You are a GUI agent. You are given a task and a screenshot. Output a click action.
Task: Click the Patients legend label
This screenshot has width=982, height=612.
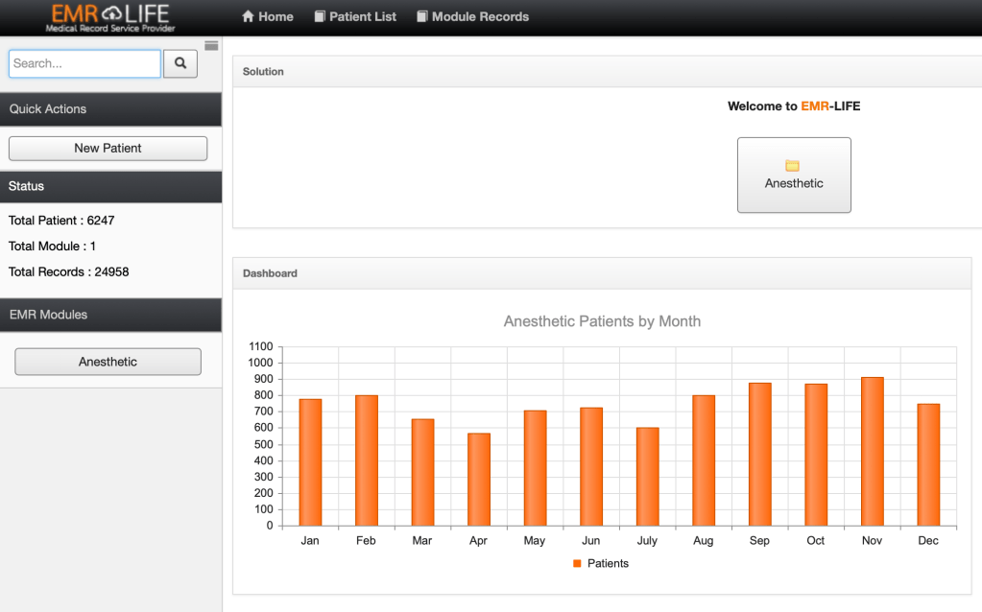tap(608, 563)
